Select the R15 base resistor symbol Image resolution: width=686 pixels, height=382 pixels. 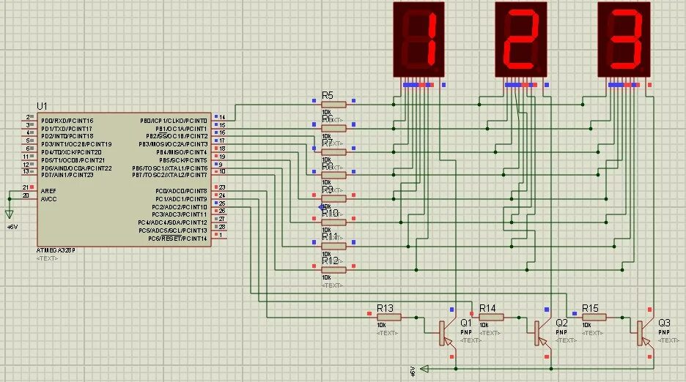pos(594,318)
